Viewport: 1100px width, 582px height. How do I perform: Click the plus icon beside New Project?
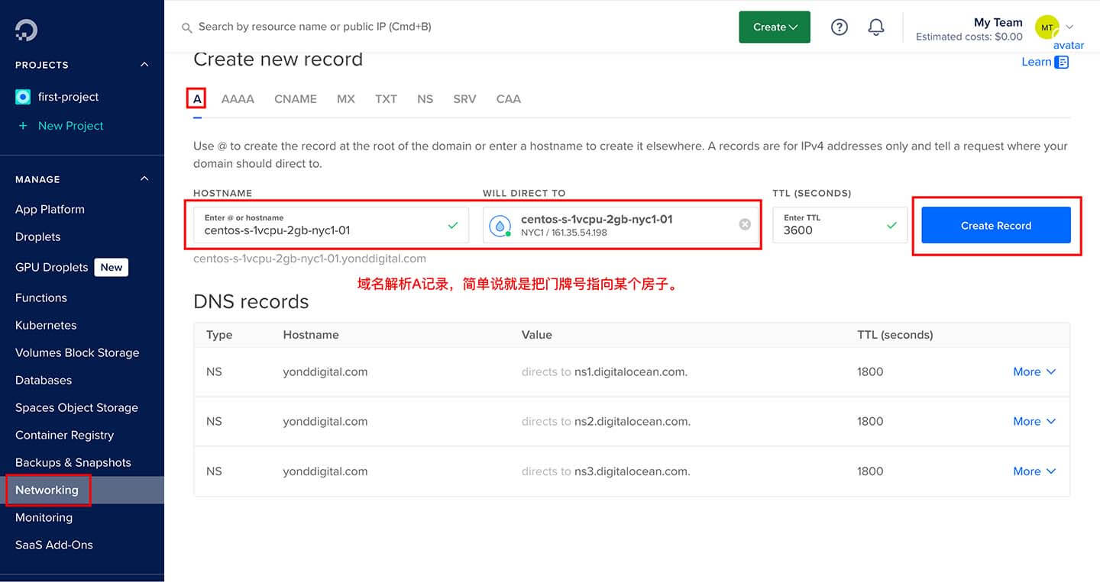point(23,126)
